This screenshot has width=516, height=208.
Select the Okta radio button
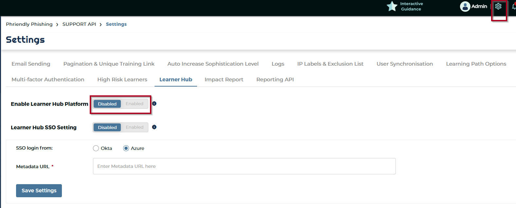(96, 148)
